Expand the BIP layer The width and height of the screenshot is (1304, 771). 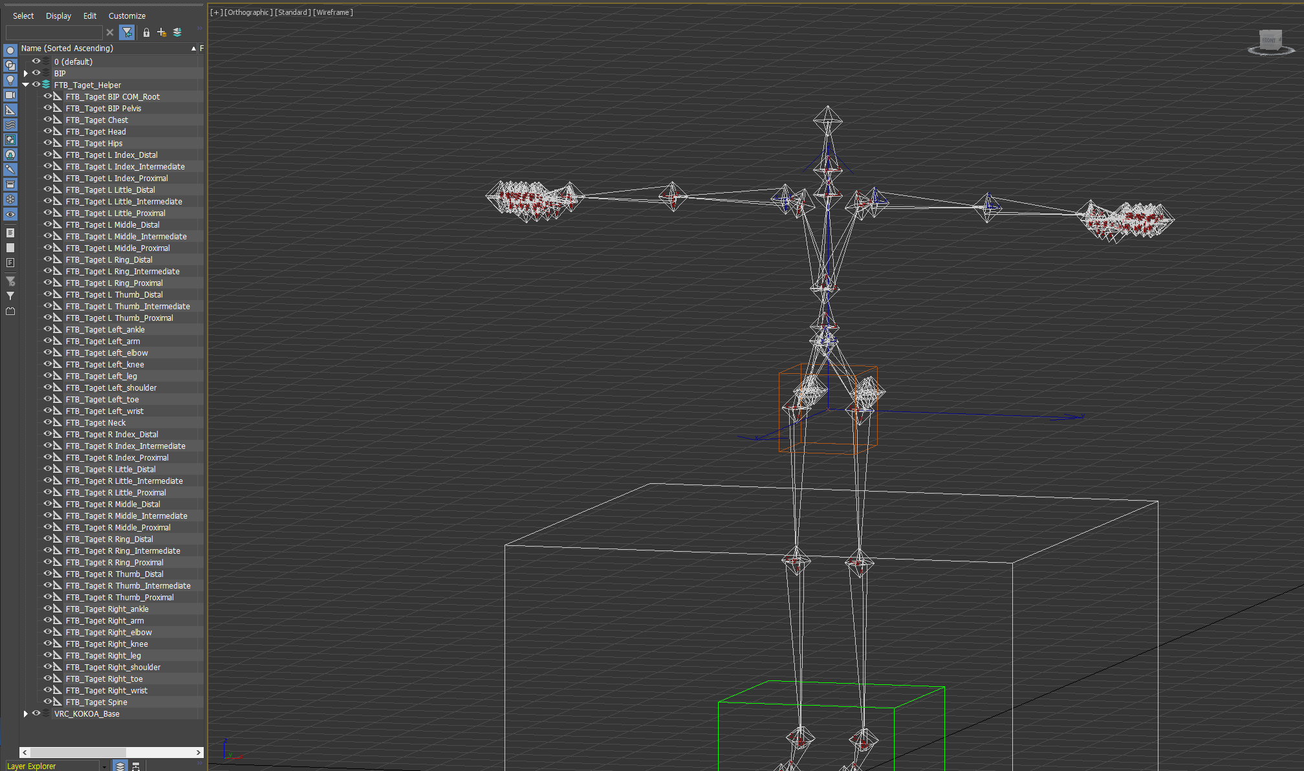26,73
